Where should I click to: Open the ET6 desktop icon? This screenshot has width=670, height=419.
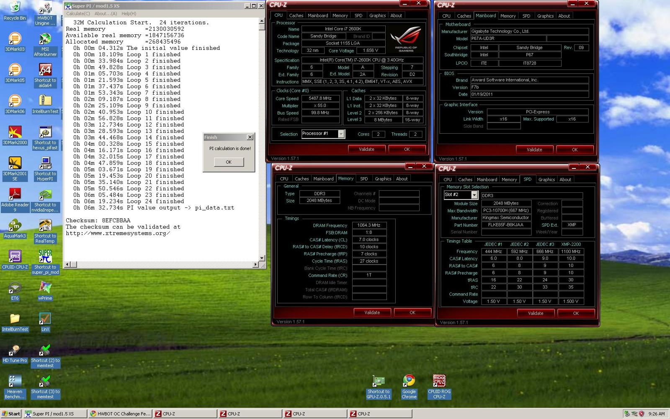pos(15,291)
